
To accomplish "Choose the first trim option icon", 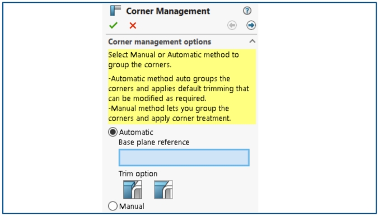I will pyautogui.click(x=133, y=190).
